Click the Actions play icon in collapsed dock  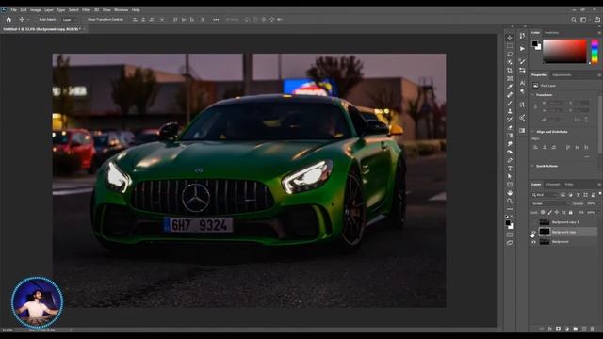pyautogui.click(x=522, y=48)
